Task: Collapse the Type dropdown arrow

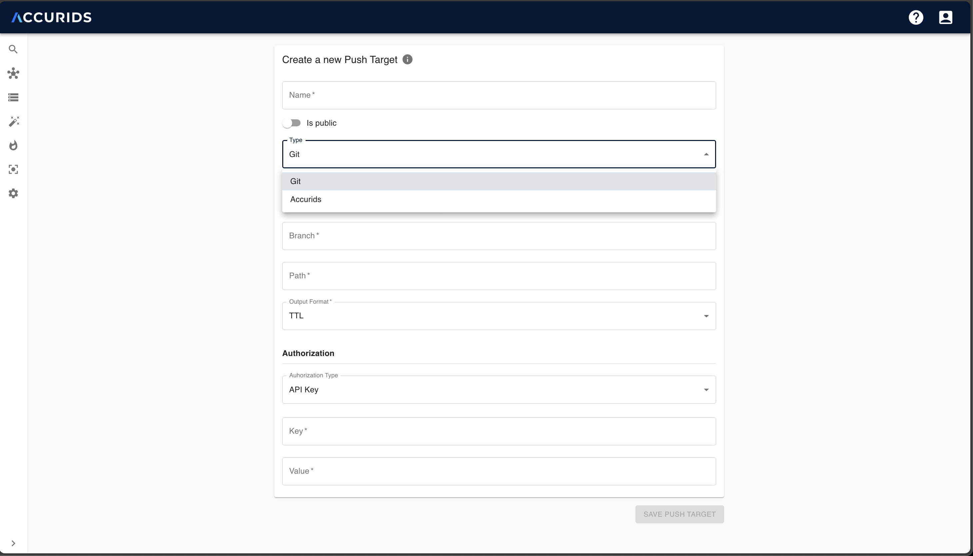Action: [706, 154]
